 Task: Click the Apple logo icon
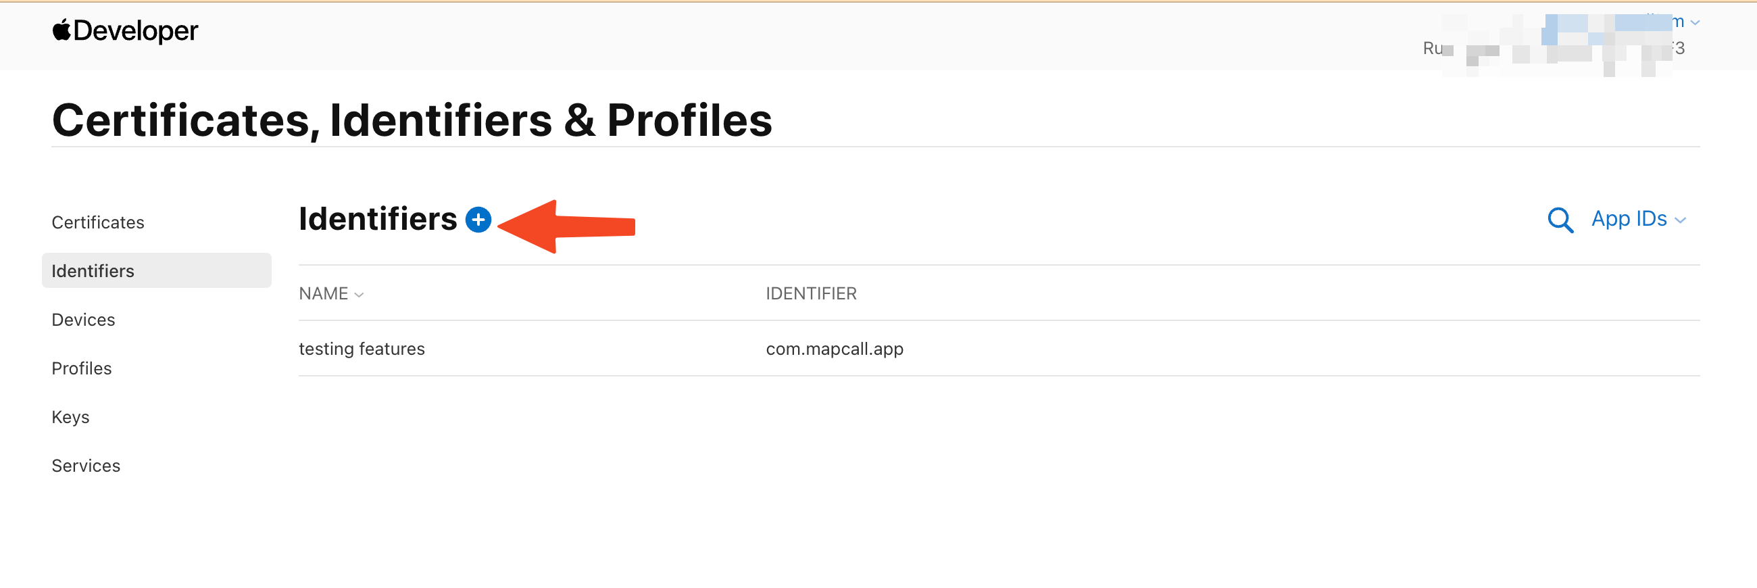click(61, 30)
